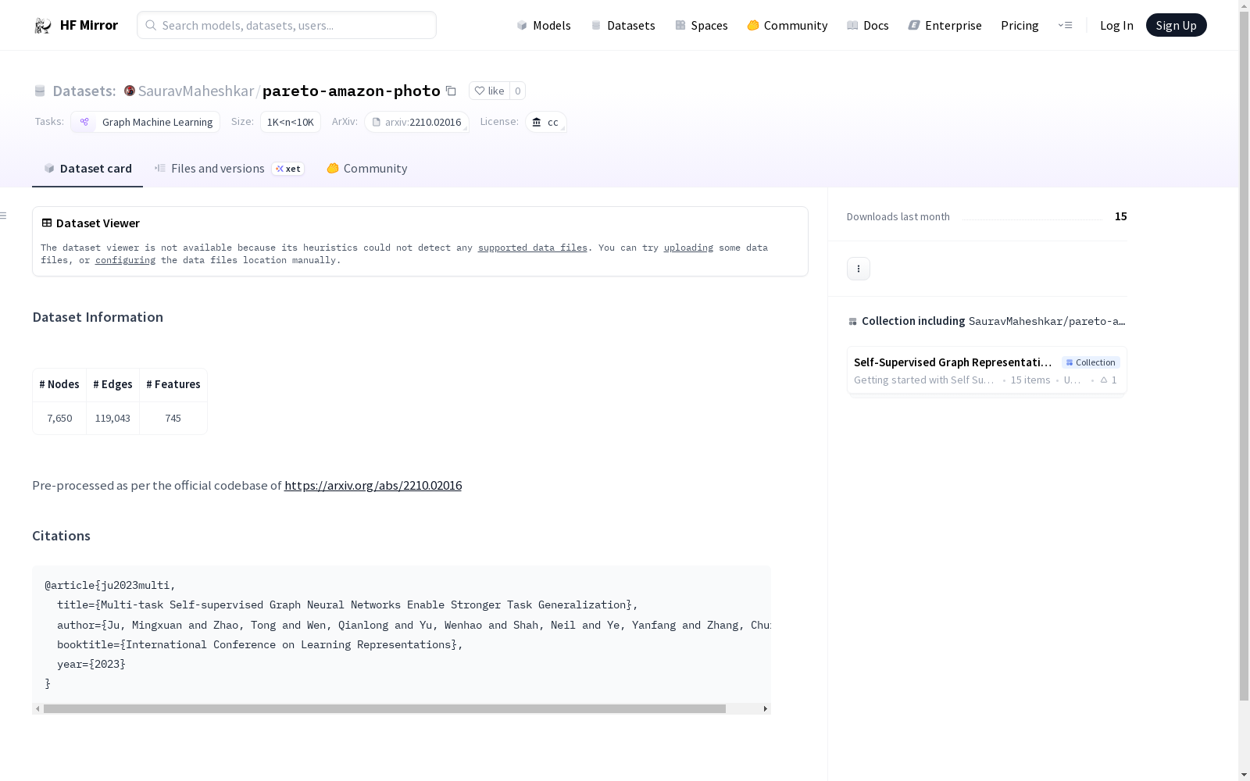Go to Spaces
The width and height of the screenshot is (1250, 781).
(x=702, y=25)
